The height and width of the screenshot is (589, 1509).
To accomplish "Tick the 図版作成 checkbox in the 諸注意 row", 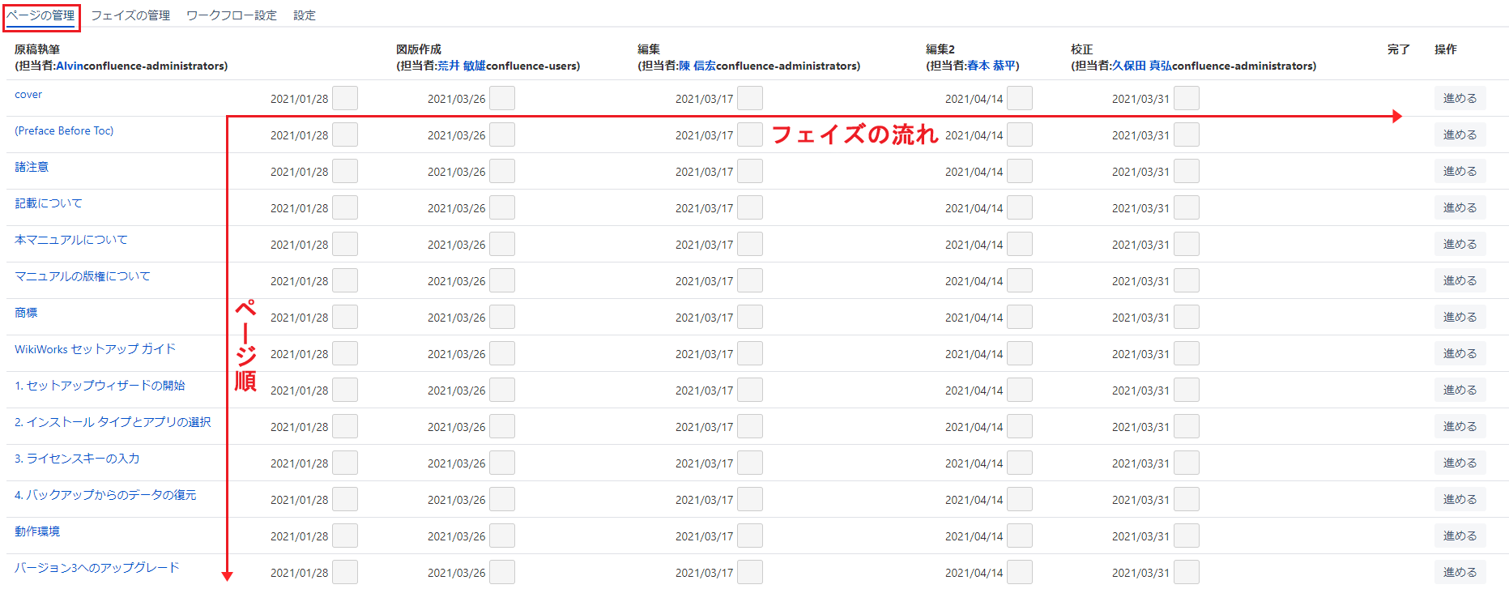I will point(502,172).
